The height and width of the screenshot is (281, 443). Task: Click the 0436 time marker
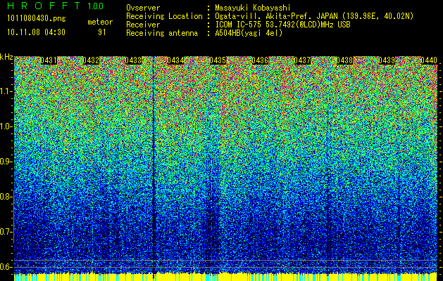[x=260, y=60]
